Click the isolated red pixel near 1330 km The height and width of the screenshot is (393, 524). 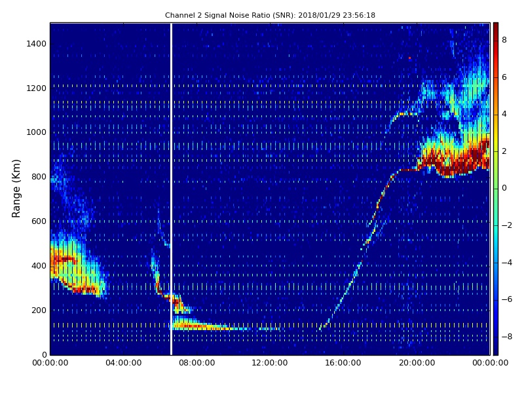click(409, 58)
